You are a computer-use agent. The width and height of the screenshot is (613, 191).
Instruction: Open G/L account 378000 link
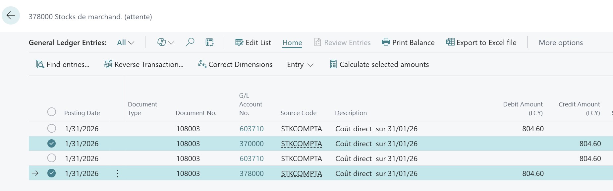251,173
